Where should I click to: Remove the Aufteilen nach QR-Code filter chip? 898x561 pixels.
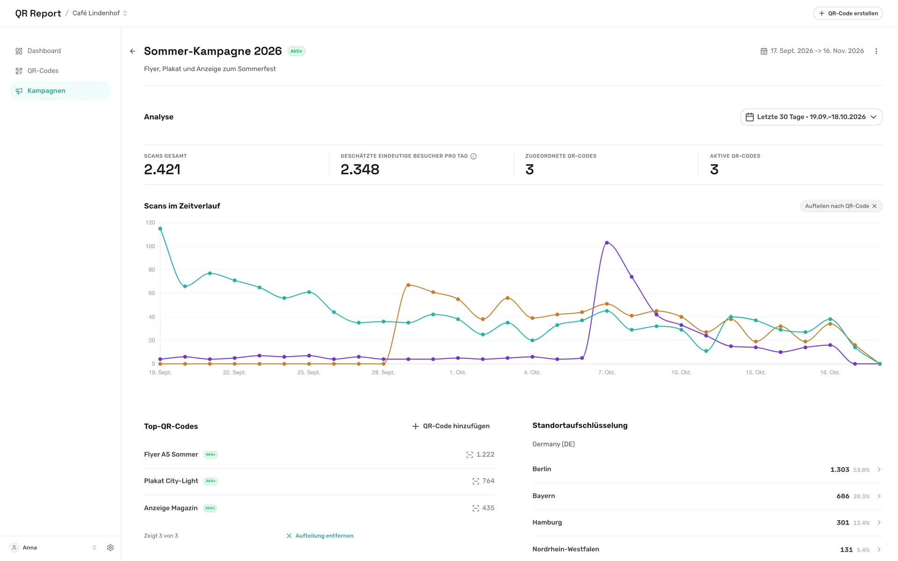[x=874, y=206]
